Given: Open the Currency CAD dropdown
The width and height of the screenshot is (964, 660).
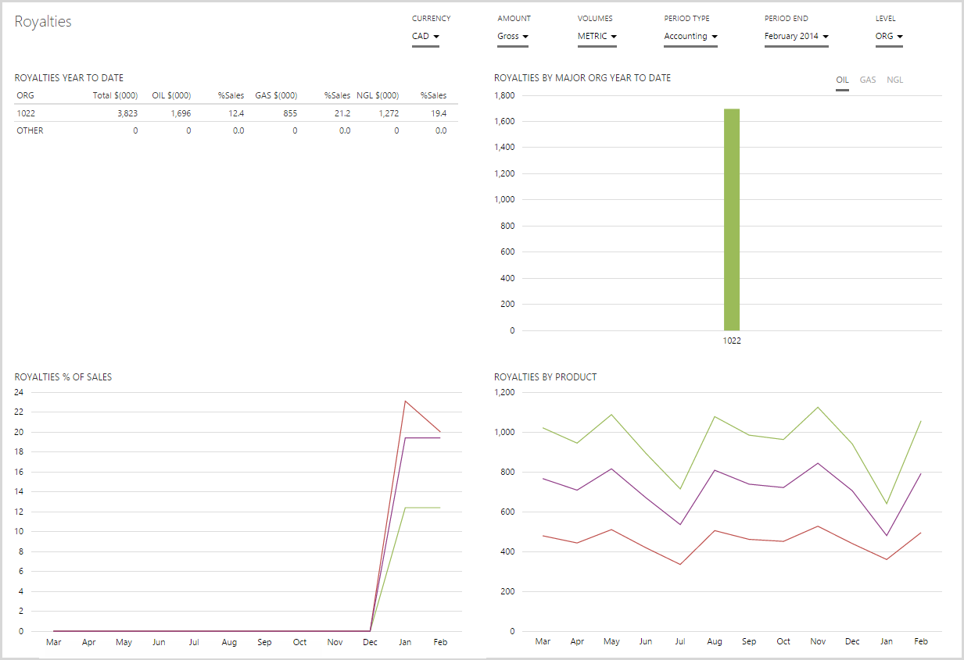Looking at the screenshot, I should click(425, 37).
